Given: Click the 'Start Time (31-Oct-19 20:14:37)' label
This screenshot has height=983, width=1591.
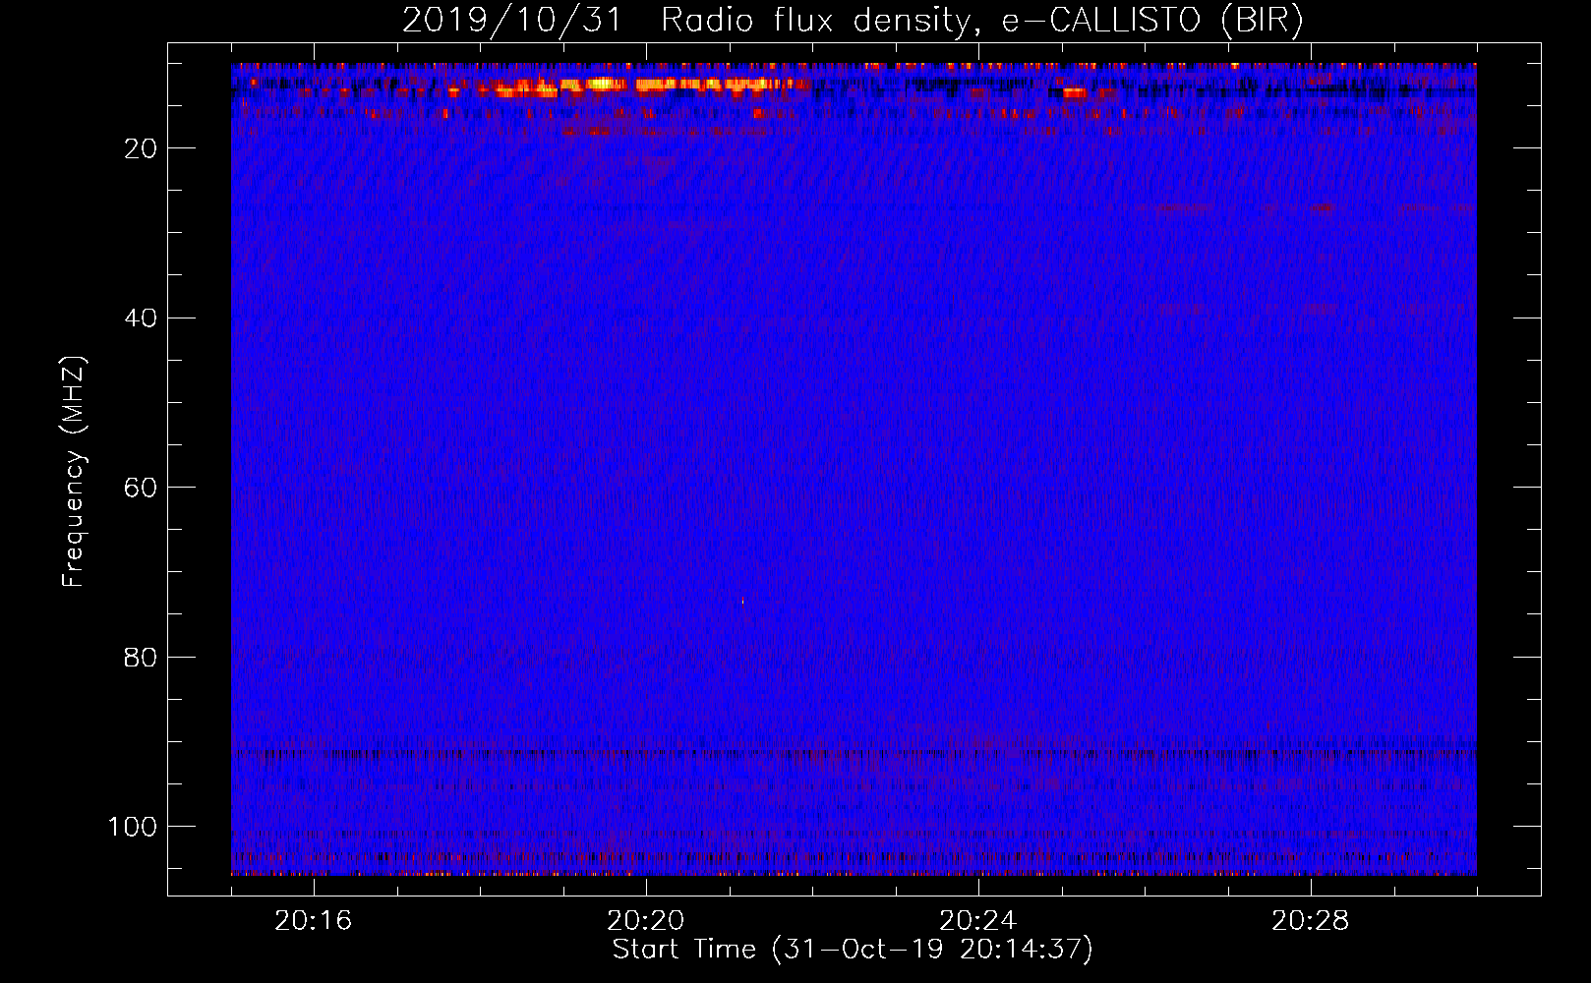Looking at the screenshot, I should click(853, 950).
